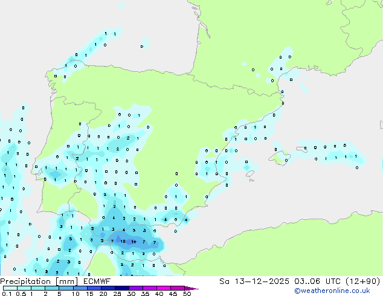Select the 25–30 mm navy legend swatch
This screenshot has height=296, width=383.
(121, 288)
